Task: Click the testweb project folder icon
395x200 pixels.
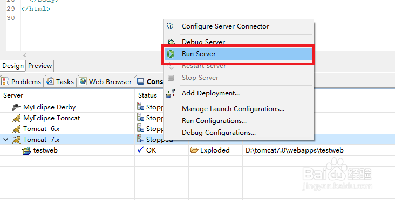Action: point(26,151)
